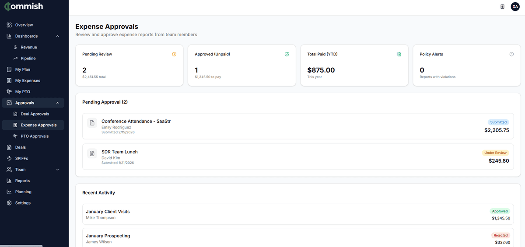Go to Deals page
Screen dimensions: 525x247
coord(33,147)
